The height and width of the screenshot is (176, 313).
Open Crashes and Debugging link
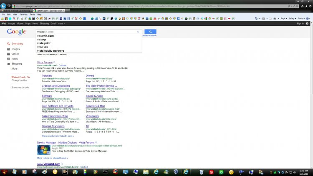point(56,86)
